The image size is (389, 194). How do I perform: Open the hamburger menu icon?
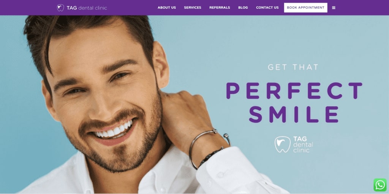click(x=334, y=8)
